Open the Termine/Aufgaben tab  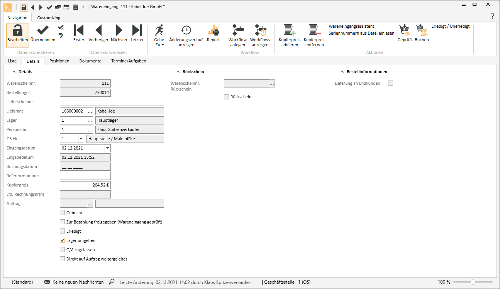129,61
